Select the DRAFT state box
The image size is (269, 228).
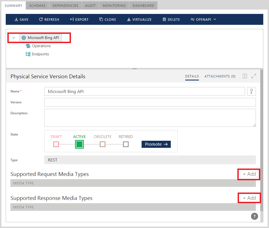click(x=56, y=144)
